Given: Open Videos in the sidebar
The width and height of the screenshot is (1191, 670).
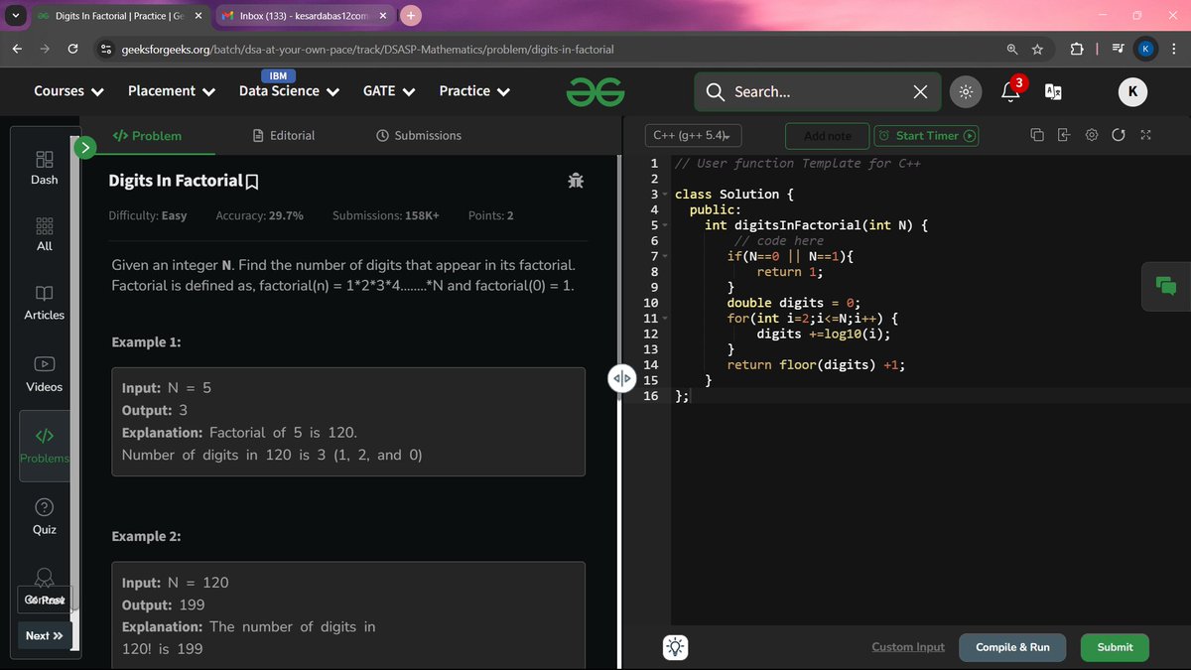Looking at the screenshot, I should 45,374.
